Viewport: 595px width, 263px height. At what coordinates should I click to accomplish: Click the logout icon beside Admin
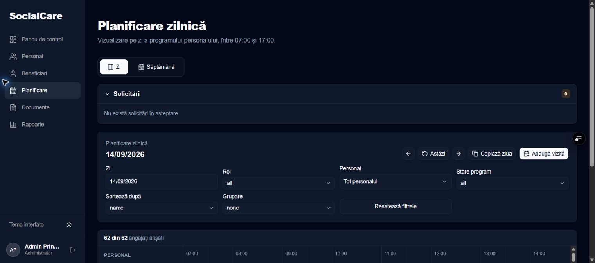click(x=73, y=250)
